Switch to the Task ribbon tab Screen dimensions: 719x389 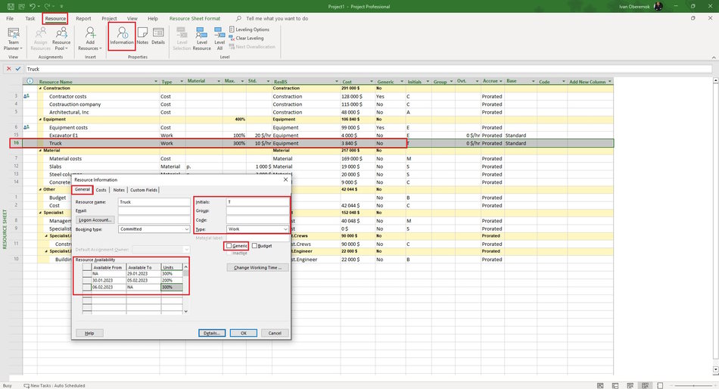[x=30, y=18]
